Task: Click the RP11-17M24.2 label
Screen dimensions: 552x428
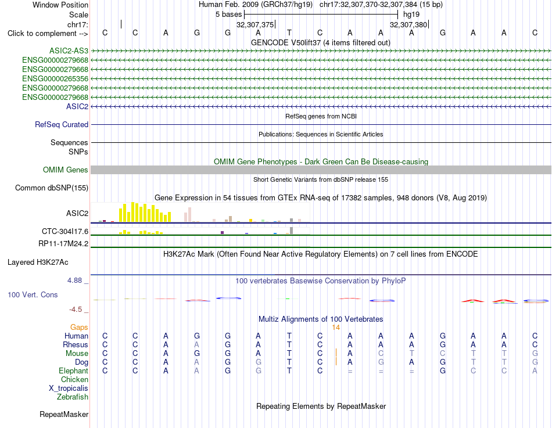Action: point(63,243)
